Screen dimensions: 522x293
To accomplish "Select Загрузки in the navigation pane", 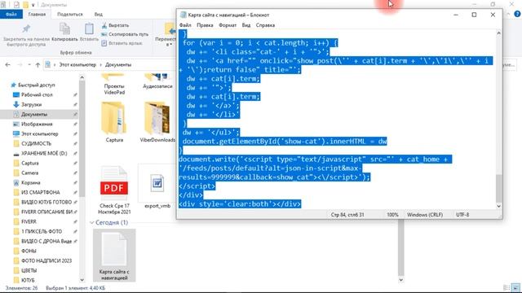I will [31, 104].
